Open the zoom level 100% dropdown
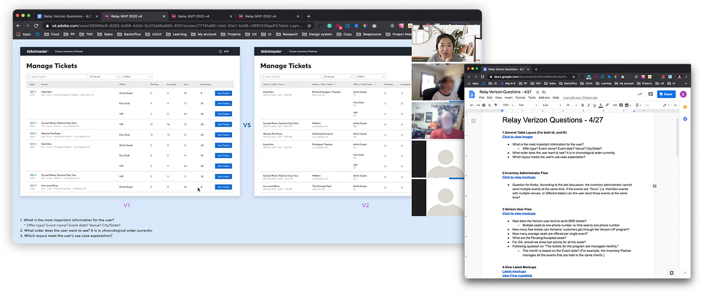 pyautogui.click(x=507, y=105)
